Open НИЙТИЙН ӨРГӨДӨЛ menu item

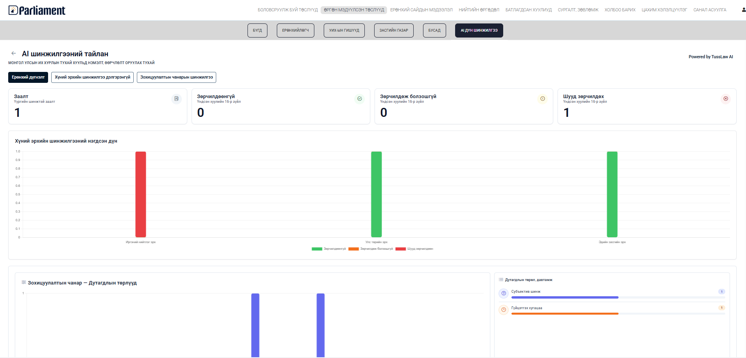(x=479, y=10)
